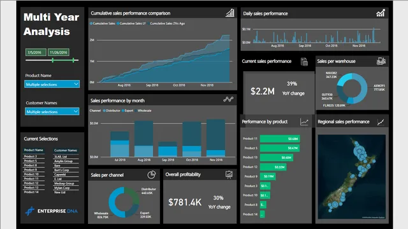Open the Customer Names multiple selections dropdown
This screenshot has height=229, width=408.
tap(52, 111)
